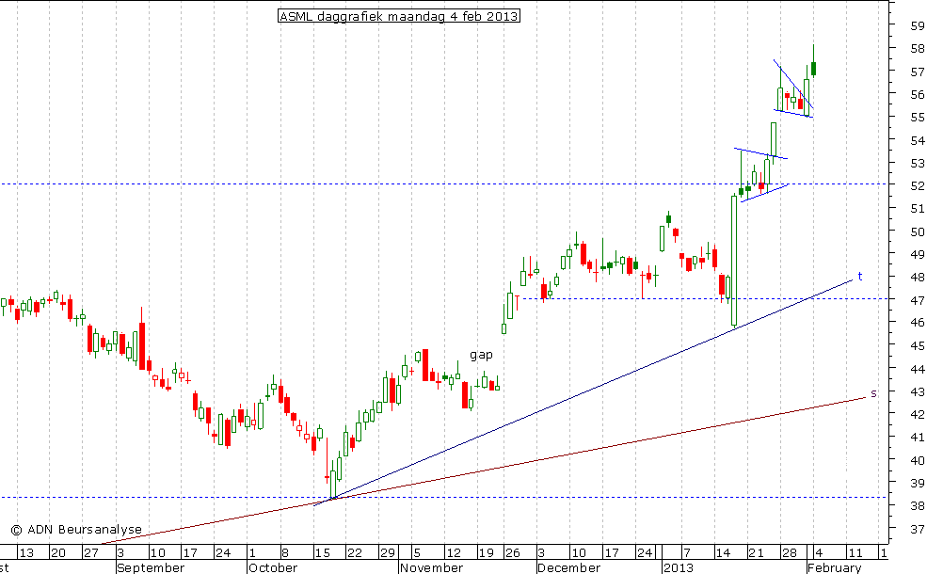Click price axis label 48
The image size is (927, 574).
point(918,278)
